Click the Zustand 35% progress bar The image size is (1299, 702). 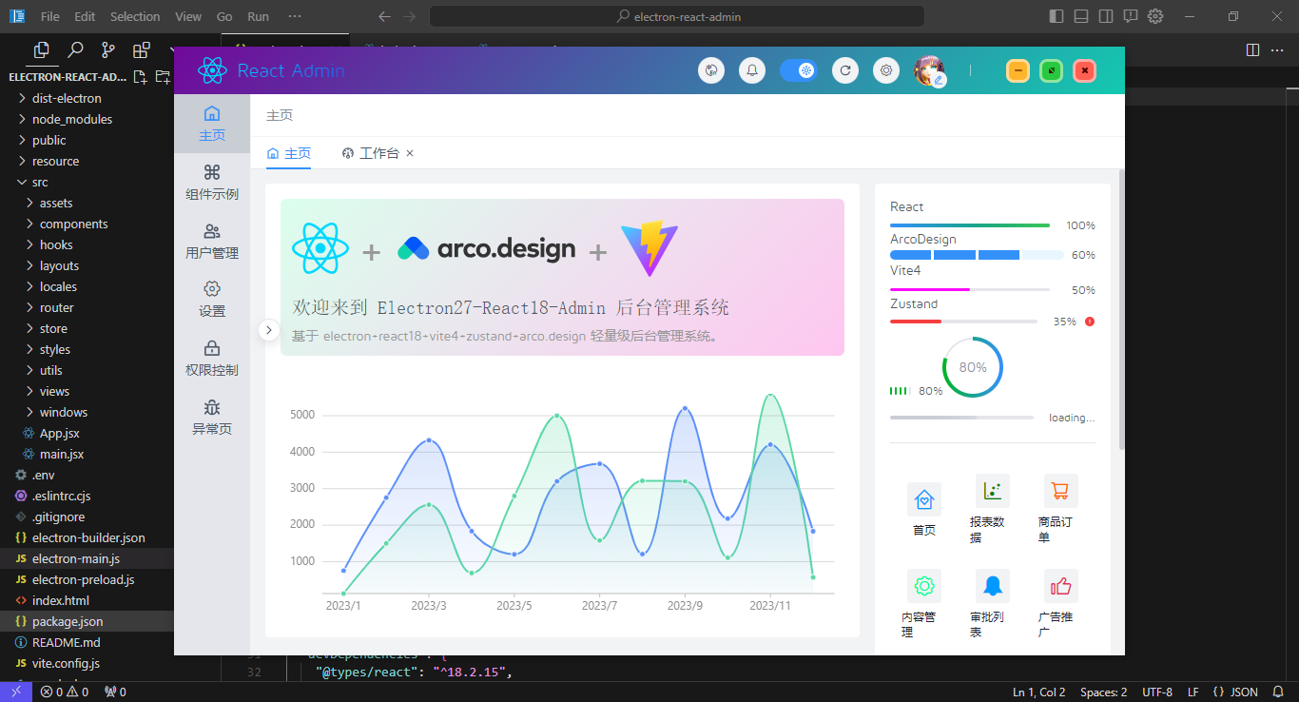coord(963,322)
